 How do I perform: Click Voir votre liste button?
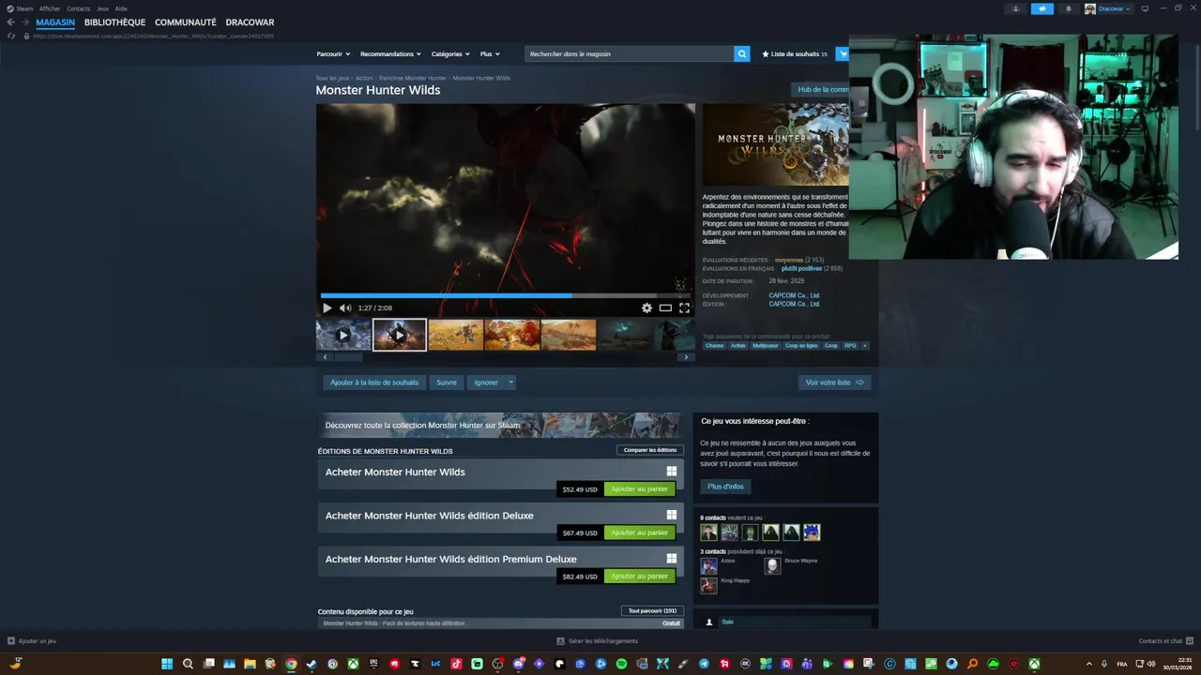pyautogui.click(x=834, y=382)
